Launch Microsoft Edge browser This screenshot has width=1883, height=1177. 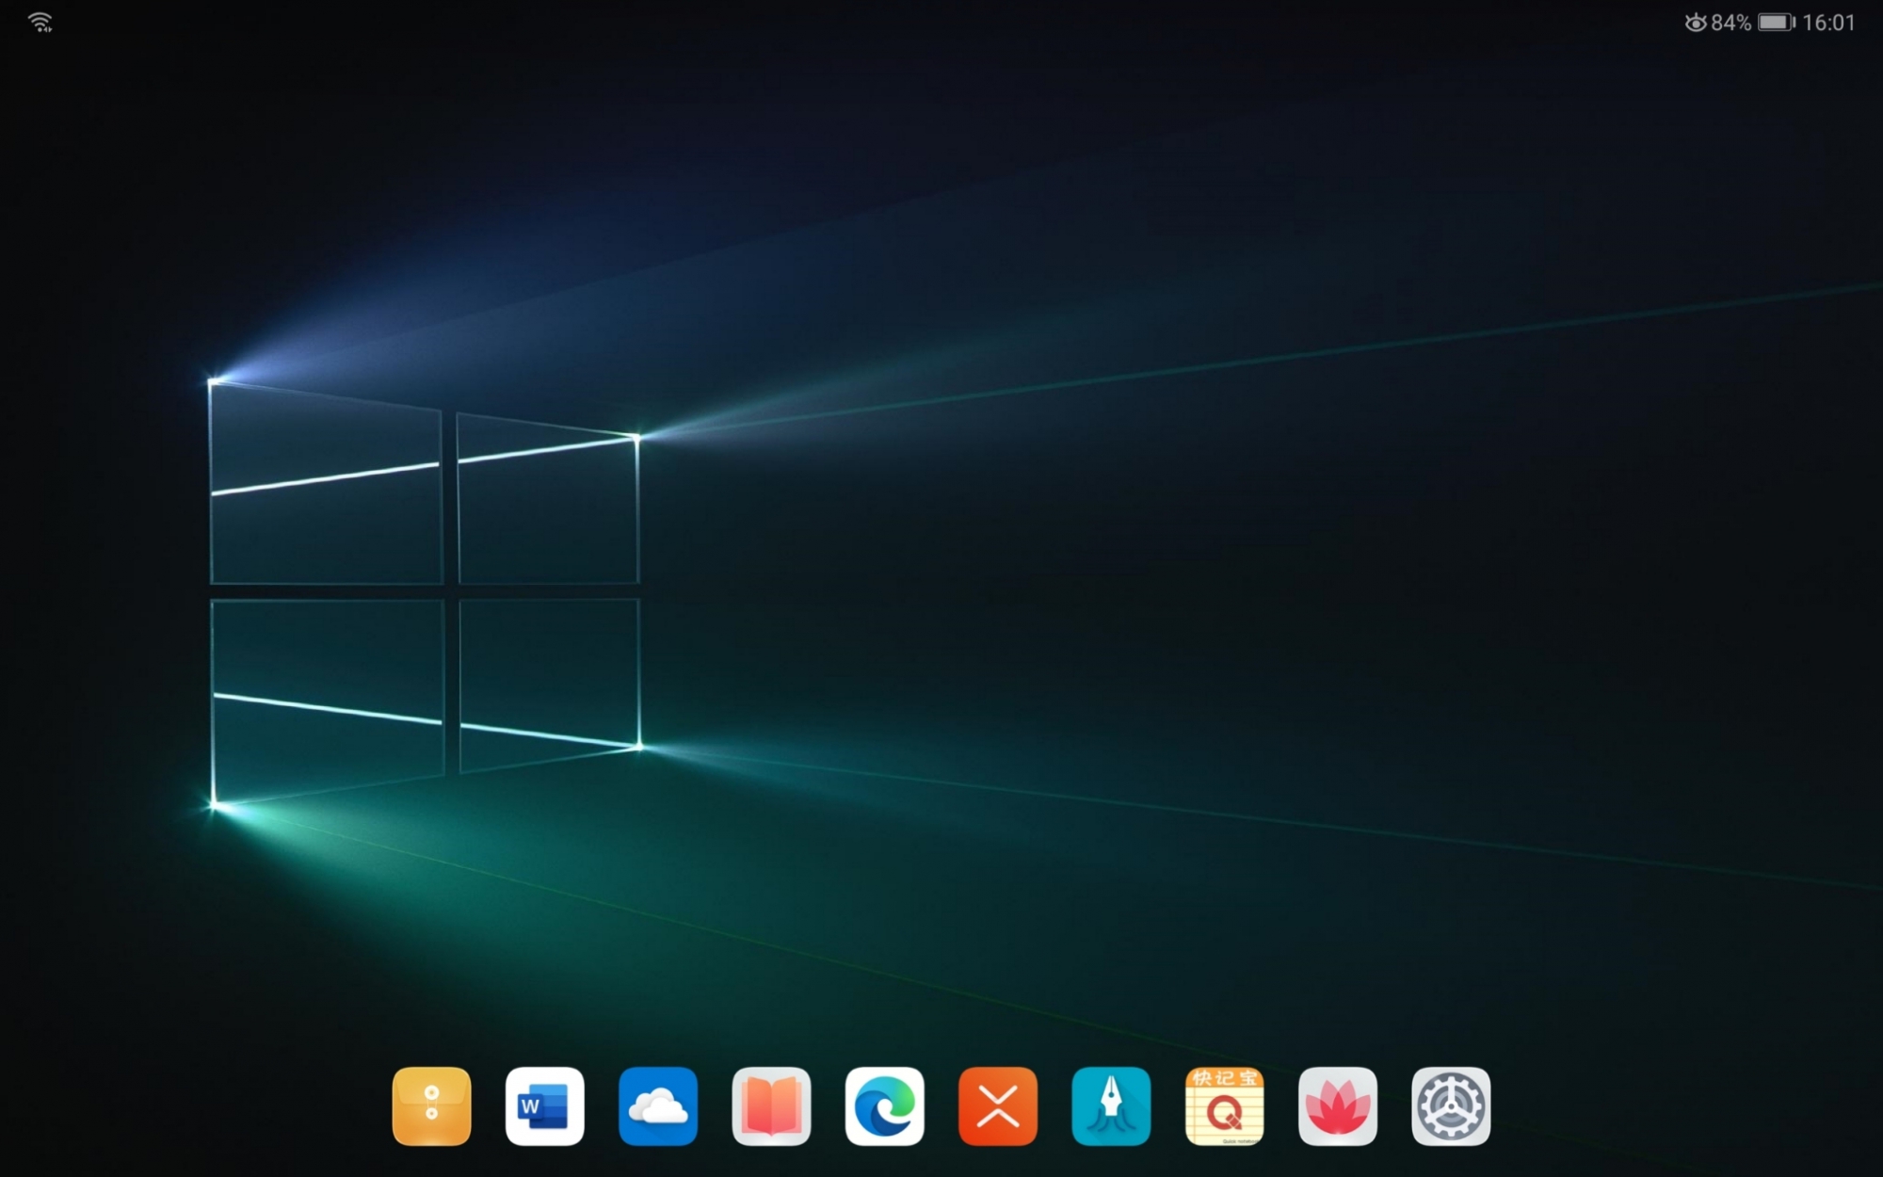point(885,1106)
